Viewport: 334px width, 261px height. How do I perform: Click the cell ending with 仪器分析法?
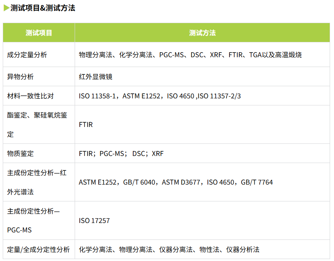click(169, 250)
